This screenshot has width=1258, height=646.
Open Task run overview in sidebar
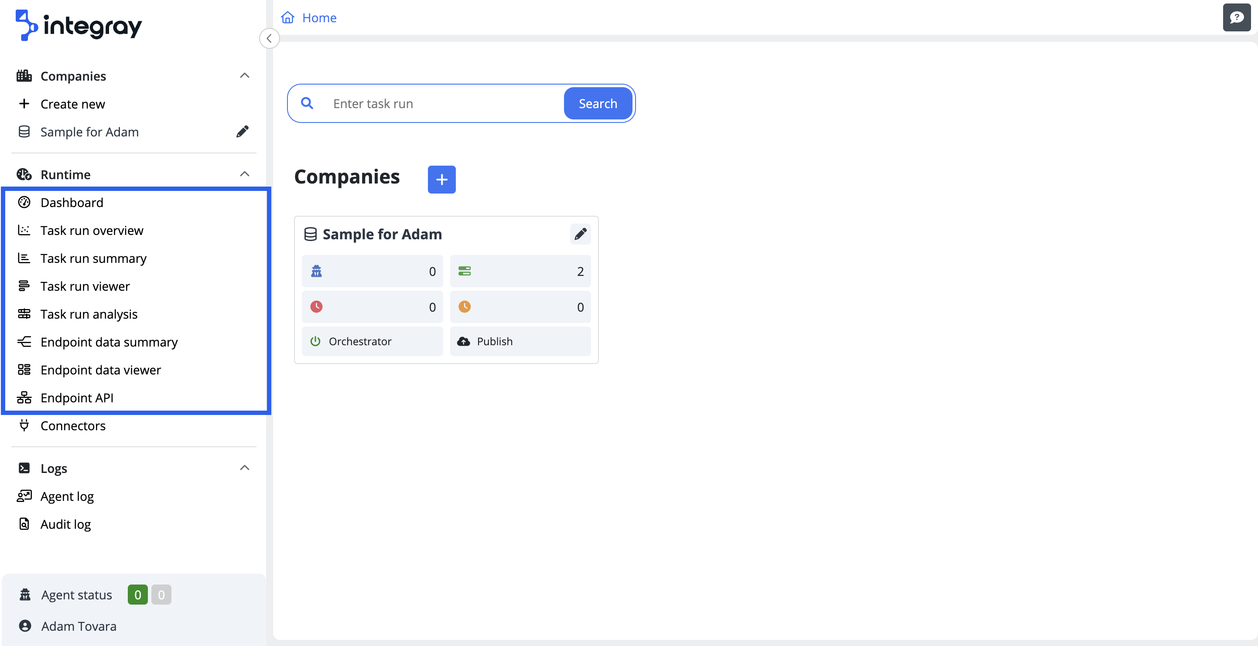click(92, 230)
